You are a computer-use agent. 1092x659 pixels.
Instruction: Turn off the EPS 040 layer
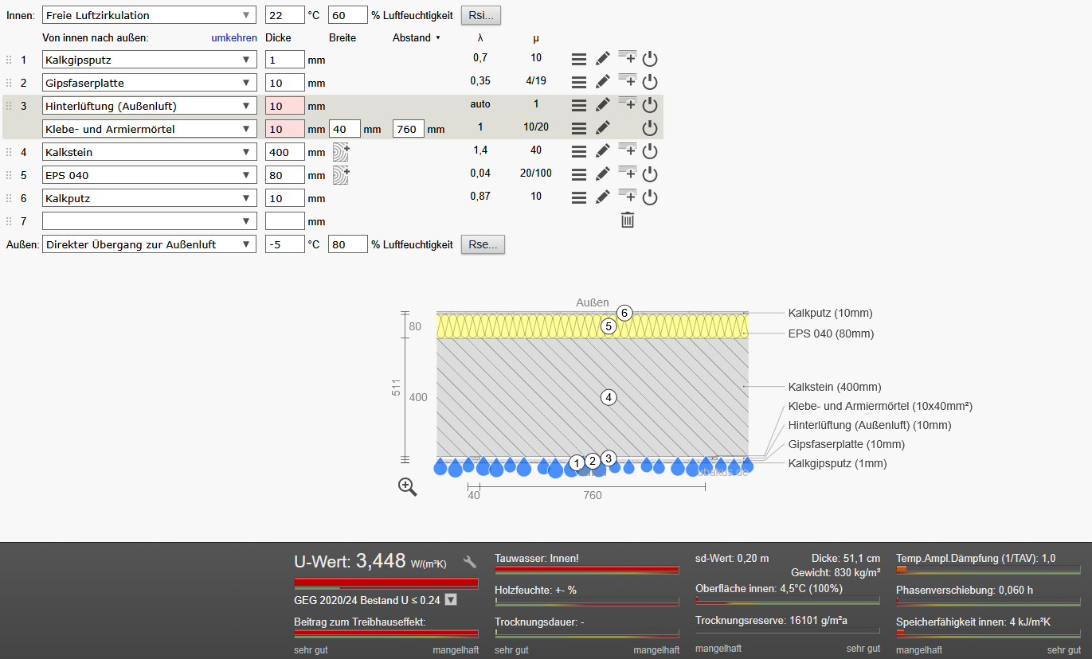point(650,174)
